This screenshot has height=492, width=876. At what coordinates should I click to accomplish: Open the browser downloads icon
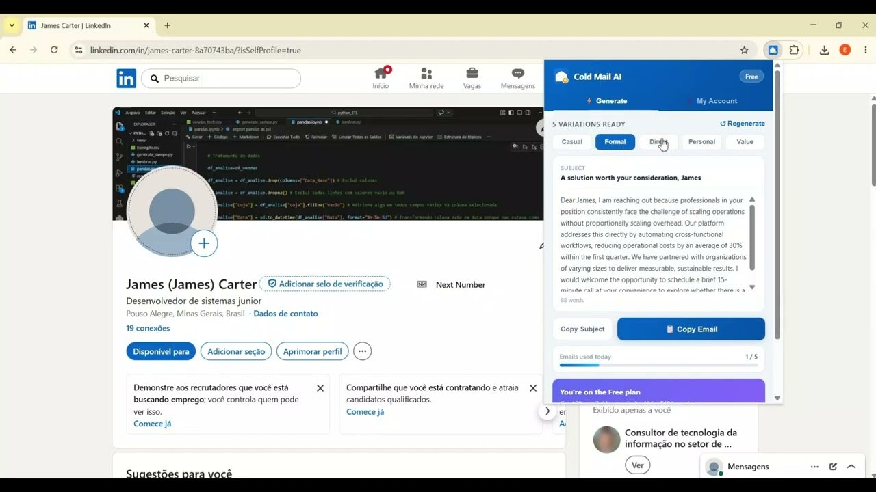pos(824,50)
